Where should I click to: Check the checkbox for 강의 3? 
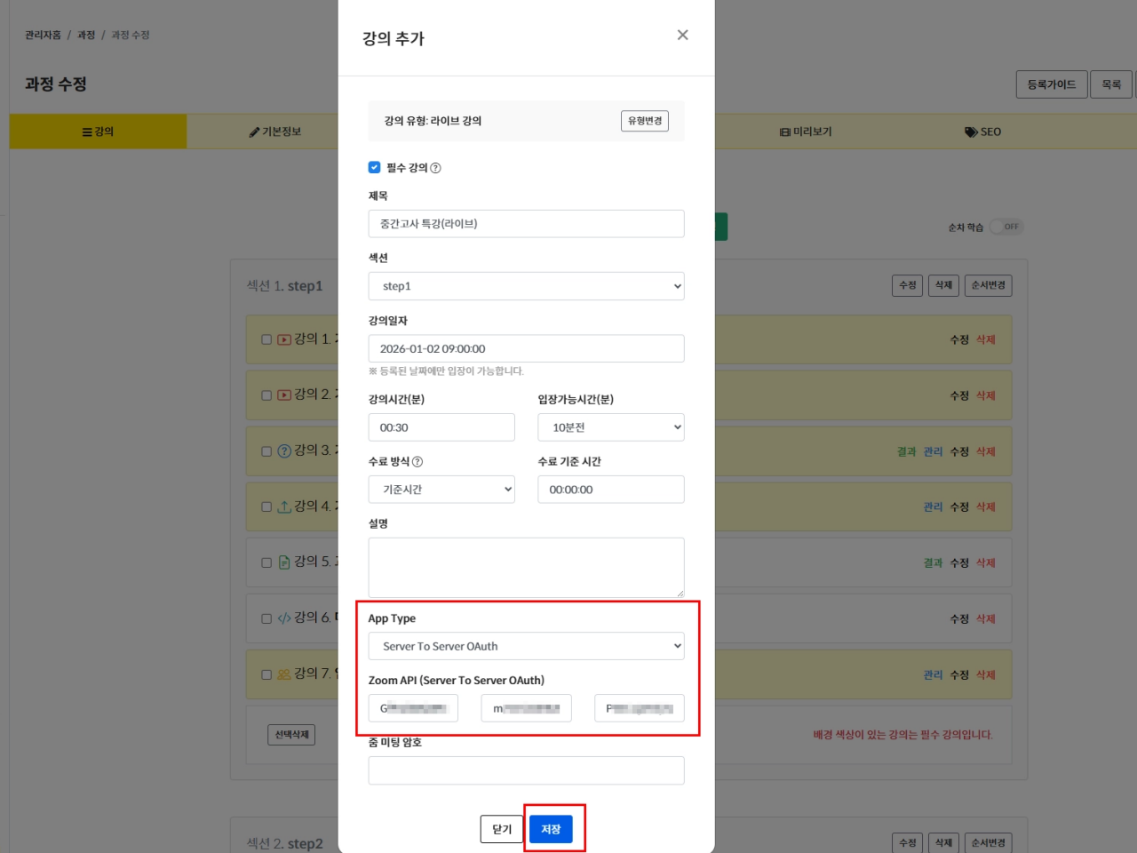266,451
